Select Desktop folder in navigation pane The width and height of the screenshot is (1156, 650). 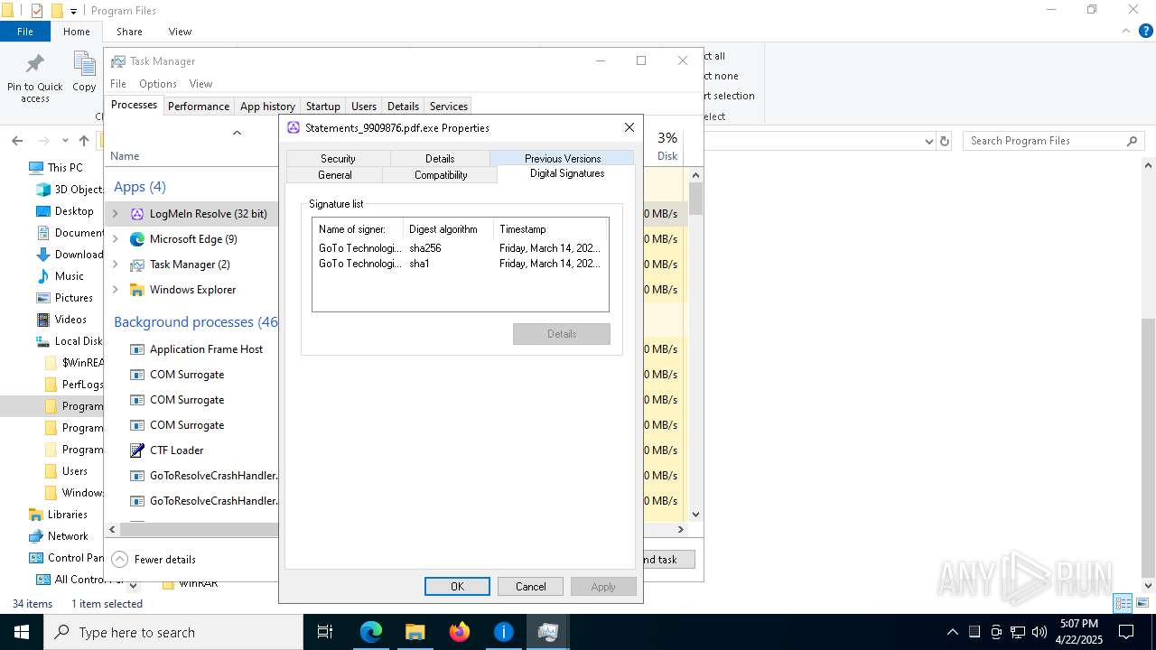(64, 211)
